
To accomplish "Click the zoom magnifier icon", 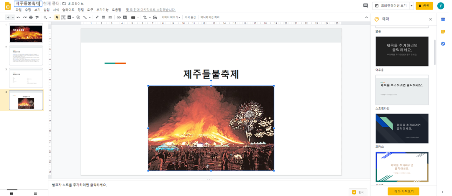I will [45, 17].
